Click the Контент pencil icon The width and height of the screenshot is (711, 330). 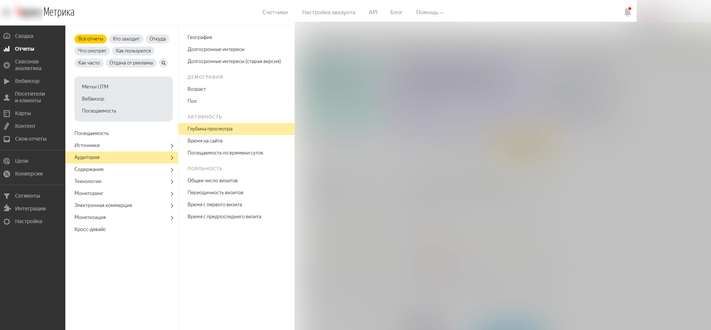pos(7,126)
